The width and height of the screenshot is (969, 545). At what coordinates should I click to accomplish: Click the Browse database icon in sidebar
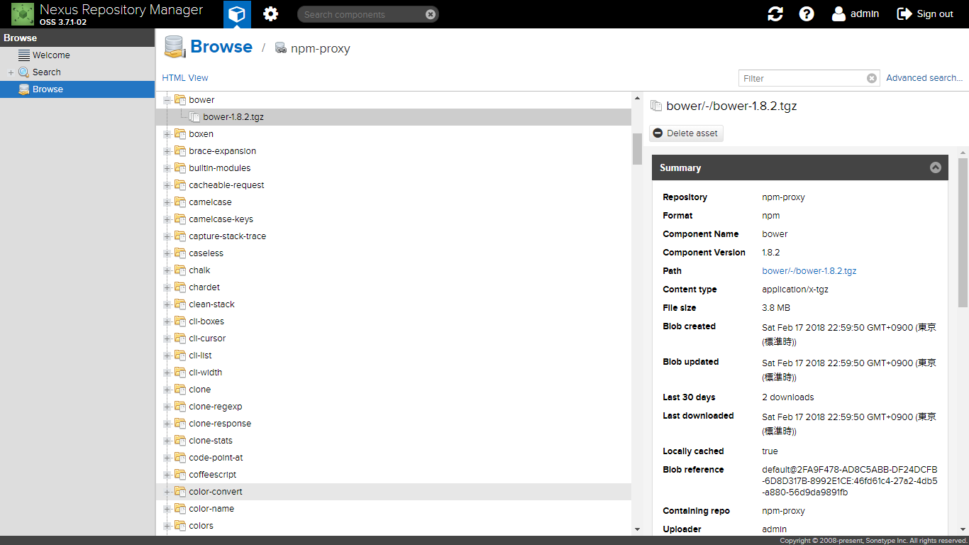24,89
